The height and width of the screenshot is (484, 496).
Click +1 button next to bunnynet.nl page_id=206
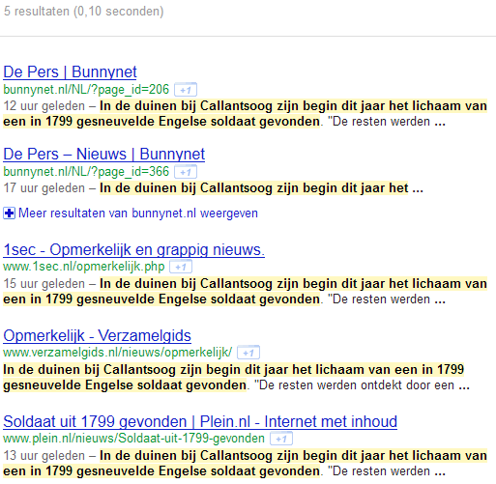tap(186, 90)
